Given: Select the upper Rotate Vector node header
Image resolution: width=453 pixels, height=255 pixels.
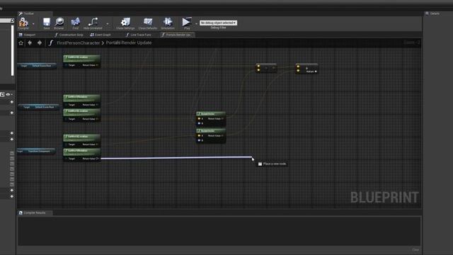Looking at the screenshot, I should coord(211,114).
